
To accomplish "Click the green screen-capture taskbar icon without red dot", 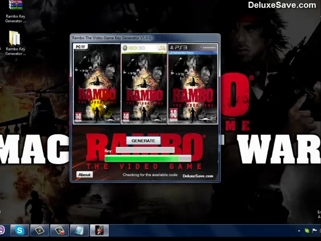I will click(x=40, y=230).
